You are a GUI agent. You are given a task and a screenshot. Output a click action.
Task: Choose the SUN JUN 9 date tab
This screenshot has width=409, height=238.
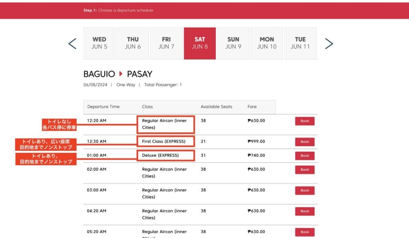(x=233, y=43)
